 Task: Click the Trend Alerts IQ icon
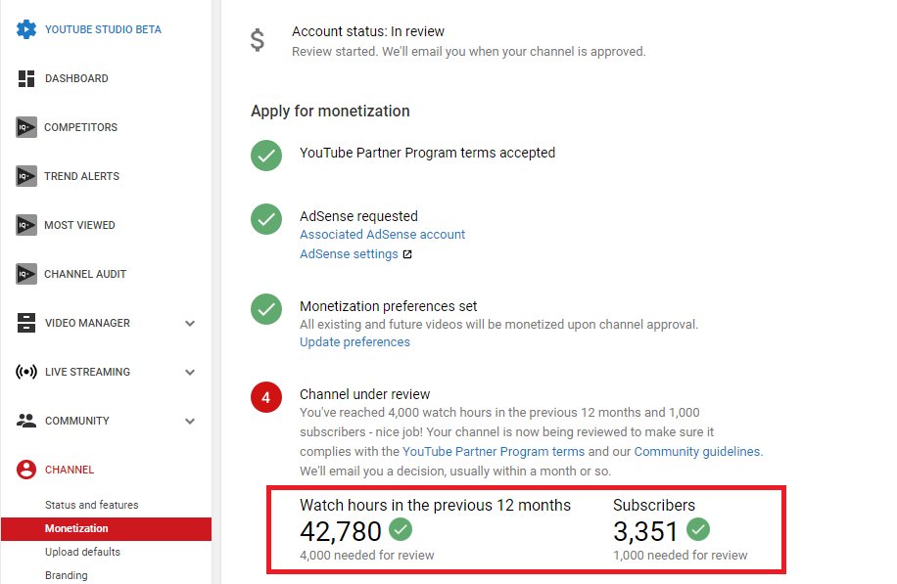click(x=26, y=176)
